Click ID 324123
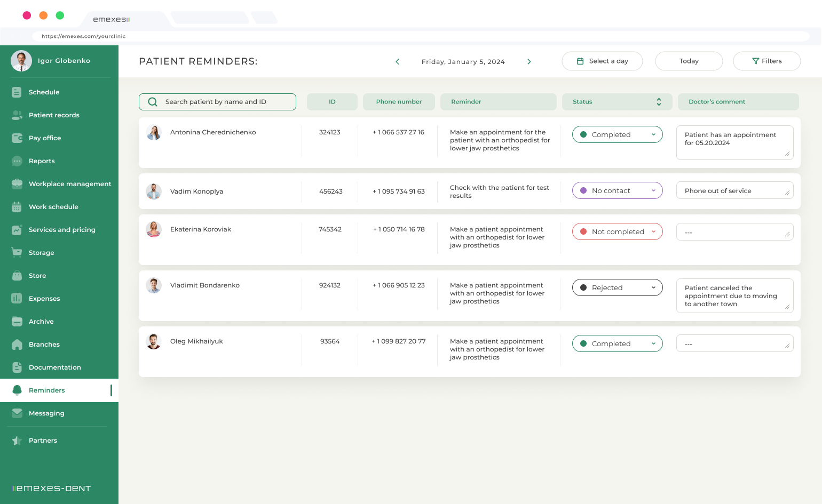 click(330, 132)
